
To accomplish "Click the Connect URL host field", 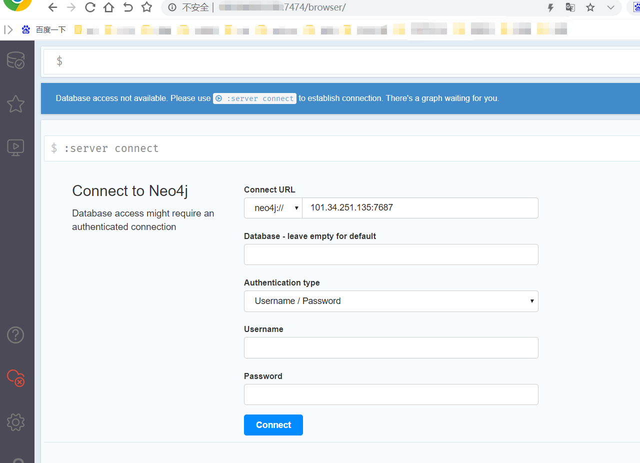I will pos(420,208).
